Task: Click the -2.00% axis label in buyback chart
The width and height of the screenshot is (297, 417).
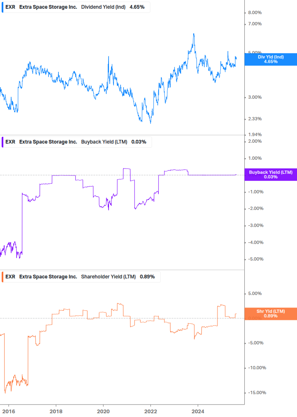Action: click(x=256, y=208)
